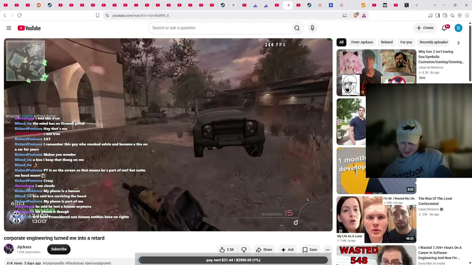Viewport: 472px width, 265px height.
Task: Open the 'WASTED 548' video thumbnail
Action: point(376,255)
